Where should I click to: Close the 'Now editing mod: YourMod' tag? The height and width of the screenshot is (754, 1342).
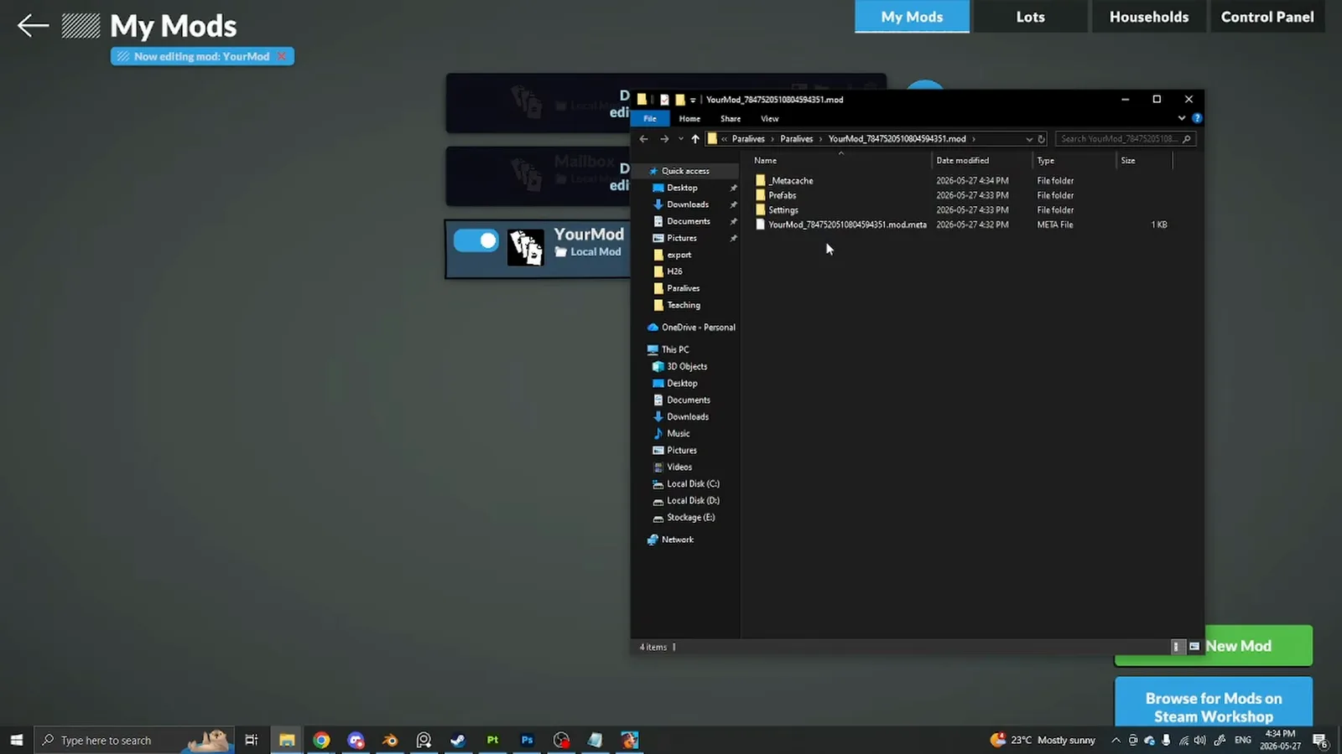[282, 56]
